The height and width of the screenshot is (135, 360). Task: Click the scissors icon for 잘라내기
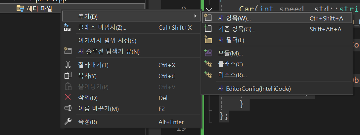(x=68, y=65)
